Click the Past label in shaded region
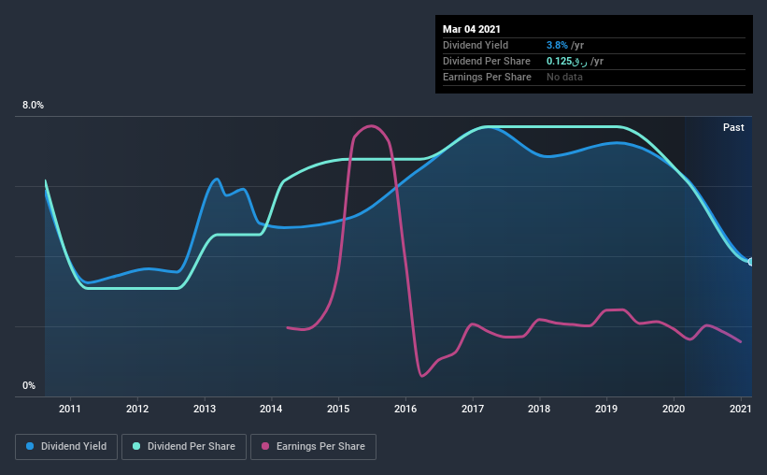The width and height of the screenshot is (767, 475). point(733,127)
